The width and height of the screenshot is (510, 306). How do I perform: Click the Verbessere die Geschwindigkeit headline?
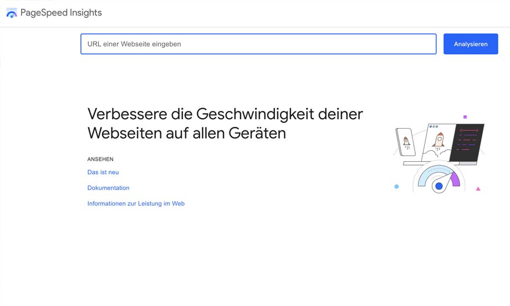(x=225, y=123)
